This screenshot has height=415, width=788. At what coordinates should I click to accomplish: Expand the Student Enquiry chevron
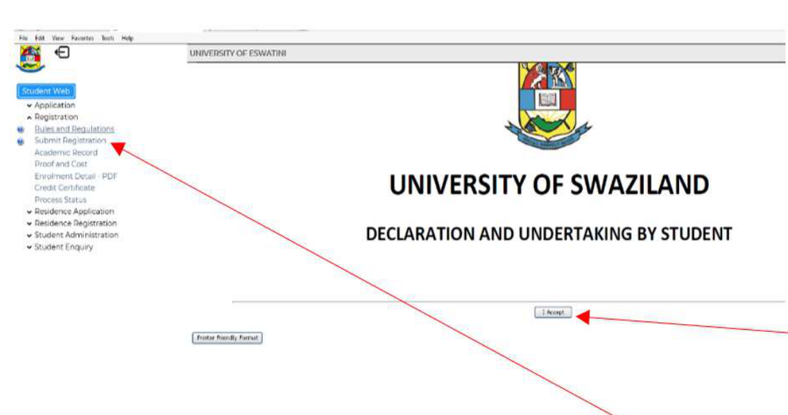[x=29, y=247]
